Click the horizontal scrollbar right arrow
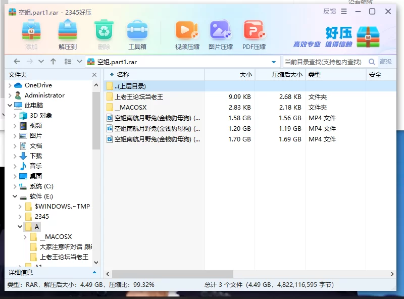The width and height of the screenshot is (404, 299). (x=392, y=274)
